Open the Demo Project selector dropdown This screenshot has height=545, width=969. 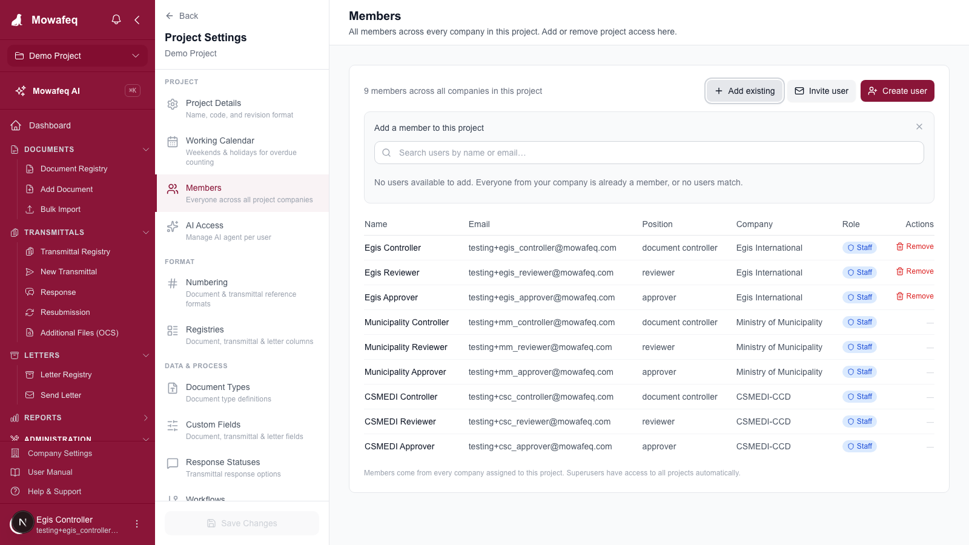click(x=78, y=56)
